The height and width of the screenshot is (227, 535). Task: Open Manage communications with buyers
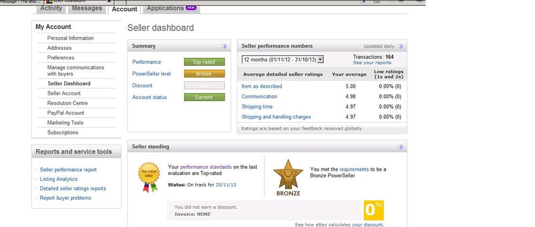(x=76, y=71)
